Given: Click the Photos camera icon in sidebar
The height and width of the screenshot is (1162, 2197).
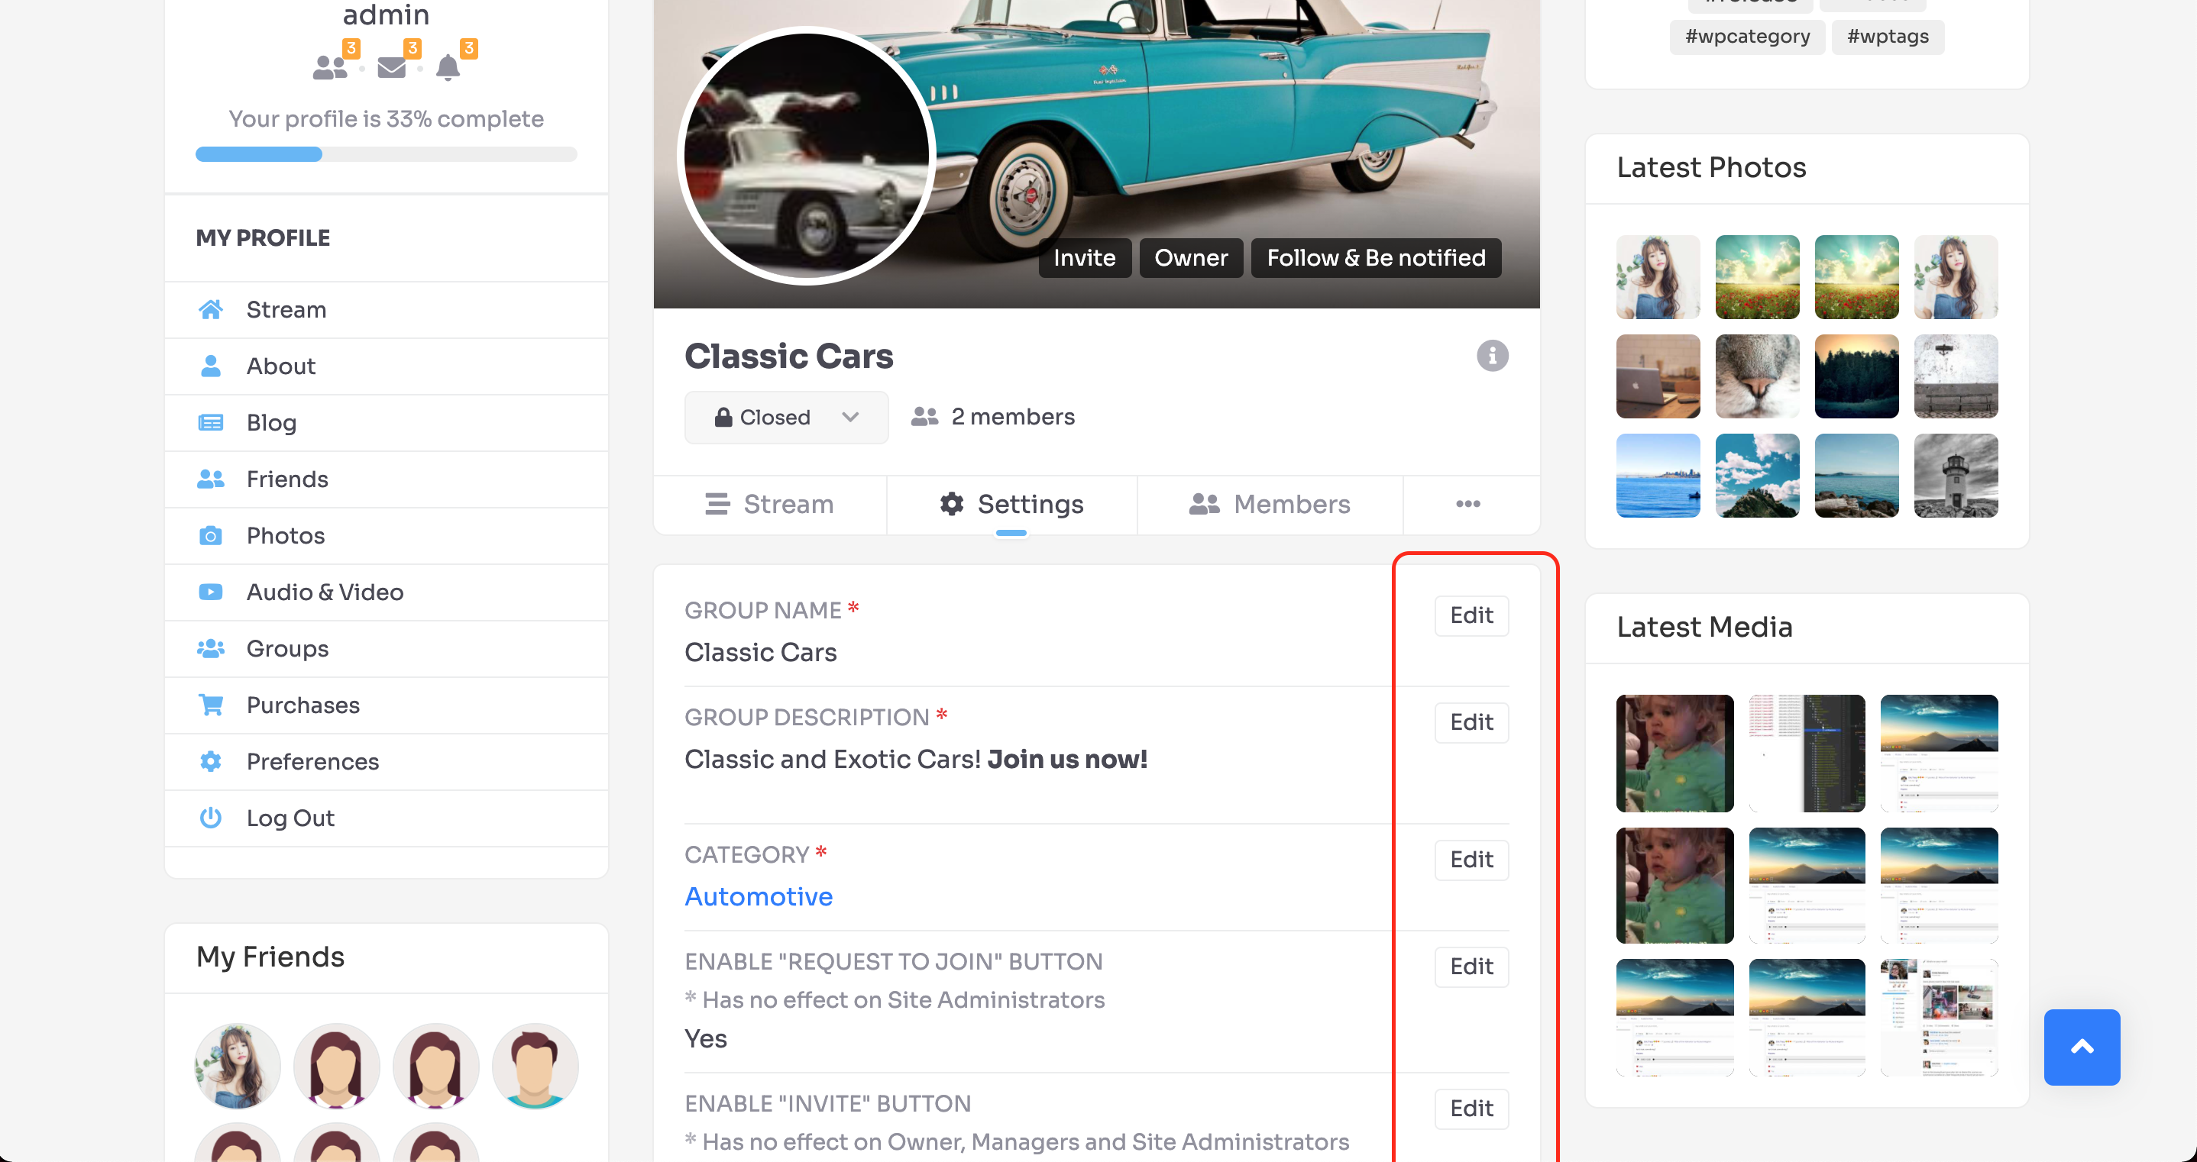Looking at the screenshot, I should coord(211,535).
